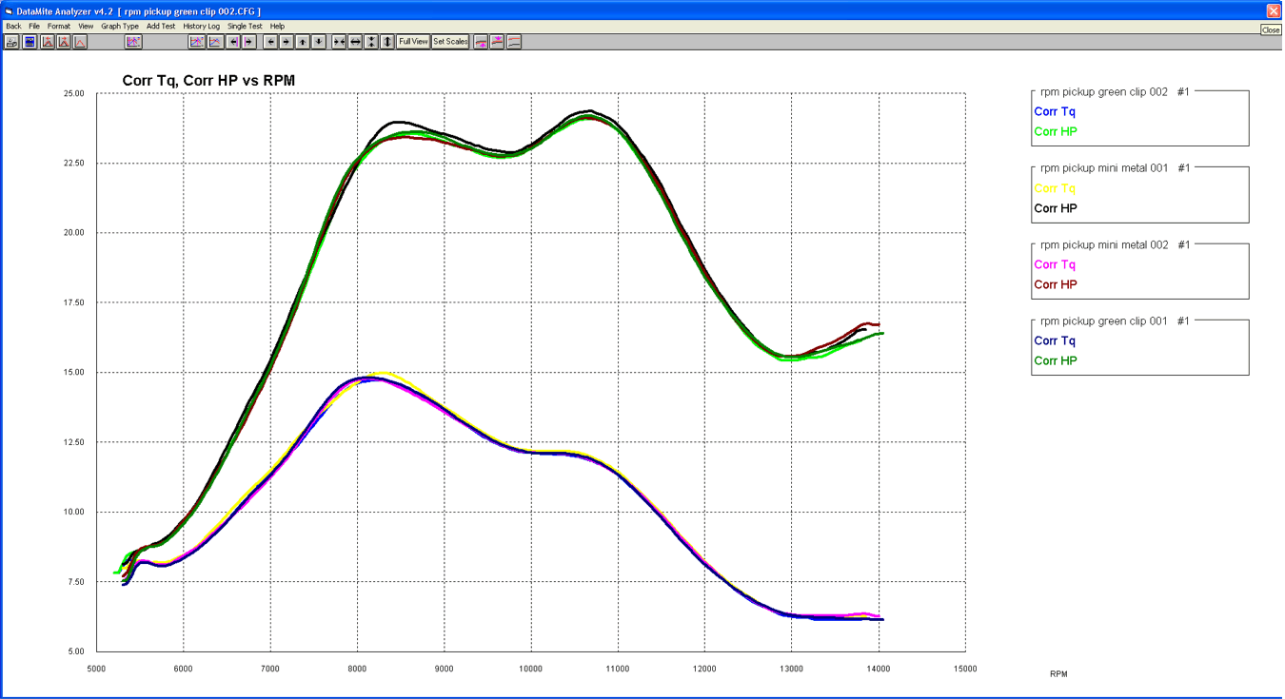
Task: Open the Format menu
Action: [59, 27]
